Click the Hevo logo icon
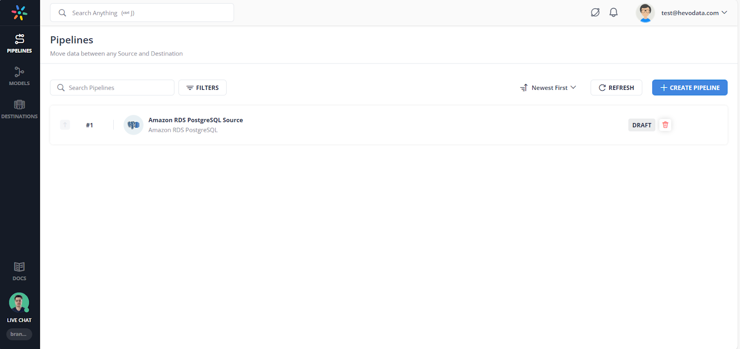This screenshot has height=349, width=740. pyautogui.click(x=19, y=12)
